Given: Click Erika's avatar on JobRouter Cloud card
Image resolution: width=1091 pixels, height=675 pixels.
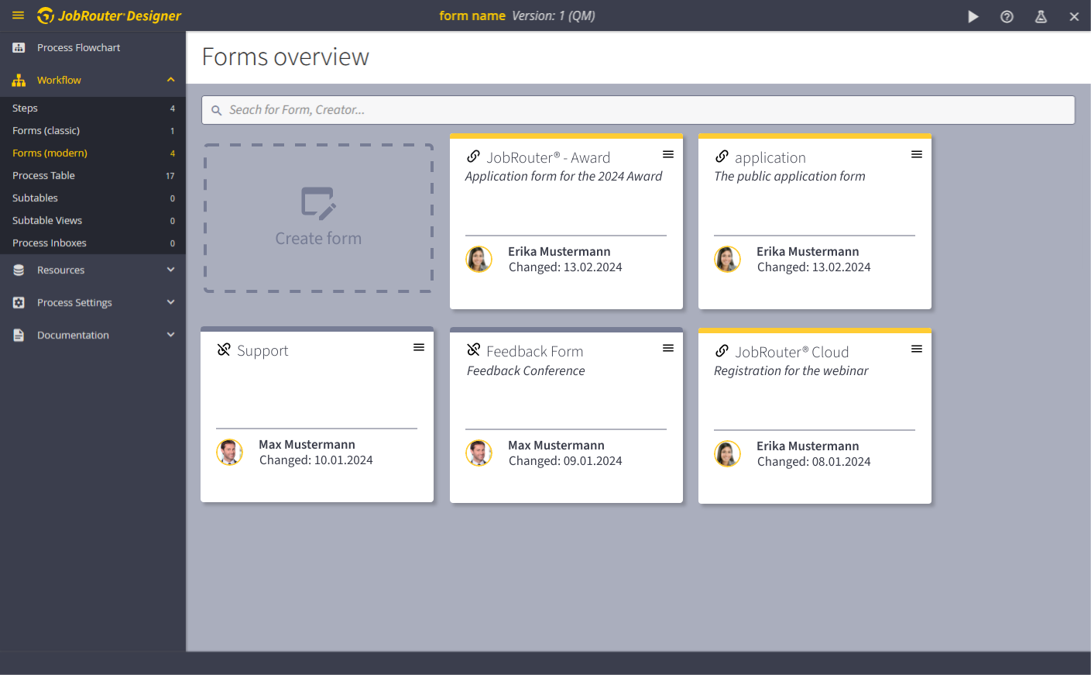Looking at the screenshot, I should click(728, 453).
